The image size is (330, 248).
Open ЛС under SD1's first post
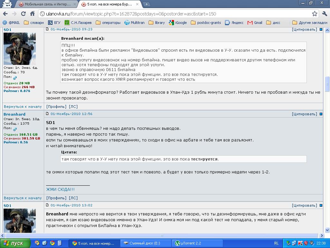tap(73, 107)
